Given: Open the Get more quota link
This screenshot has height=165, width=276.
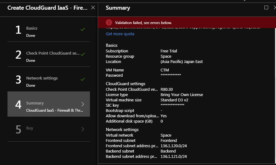Looking at the screenshot, I should [120, 34].
